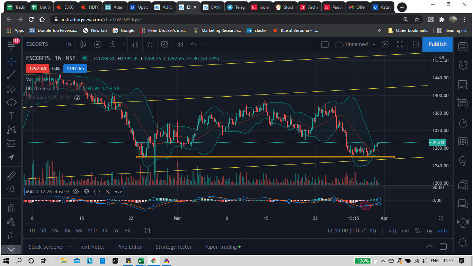This screenshot has height=266, width=473.
Task: Open the Pine Editor tab
Action: pyautogui.click(x=130, y=247)
